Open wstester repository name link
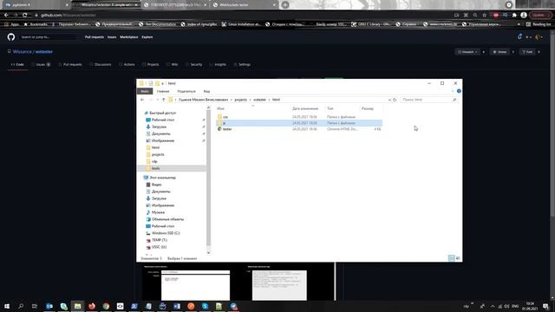Image resolution: width=555 pixels, height=312 pixels. [44, 52]
